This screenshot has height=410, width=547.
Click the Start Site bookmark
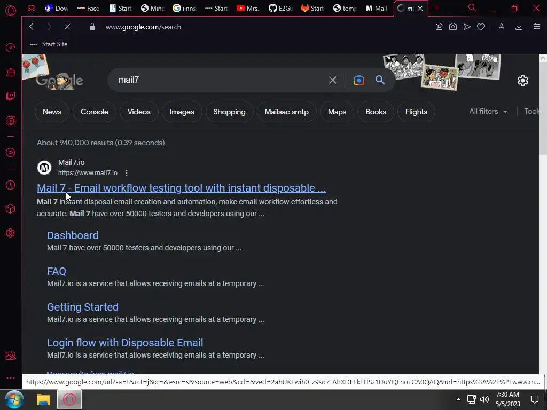(x=49, y=44)
